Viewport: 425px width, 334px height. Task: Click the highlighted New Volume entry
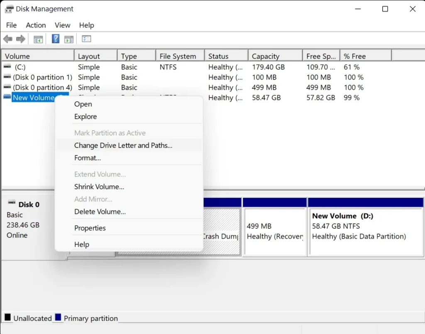pos(34,98)
